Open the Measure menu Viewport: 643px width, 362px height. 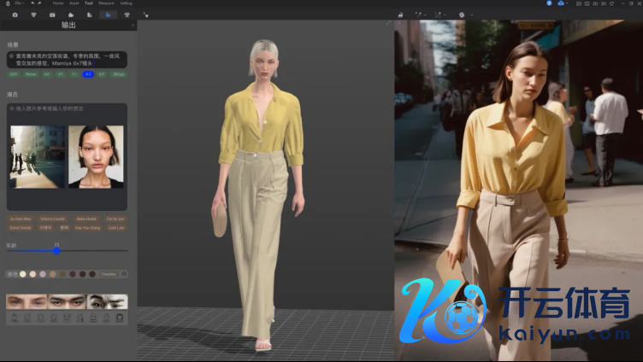point(106,3)
